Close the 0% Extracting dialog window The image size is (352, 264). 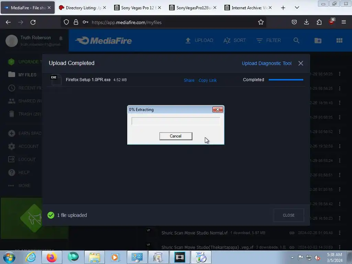click(x=218, y=109)
